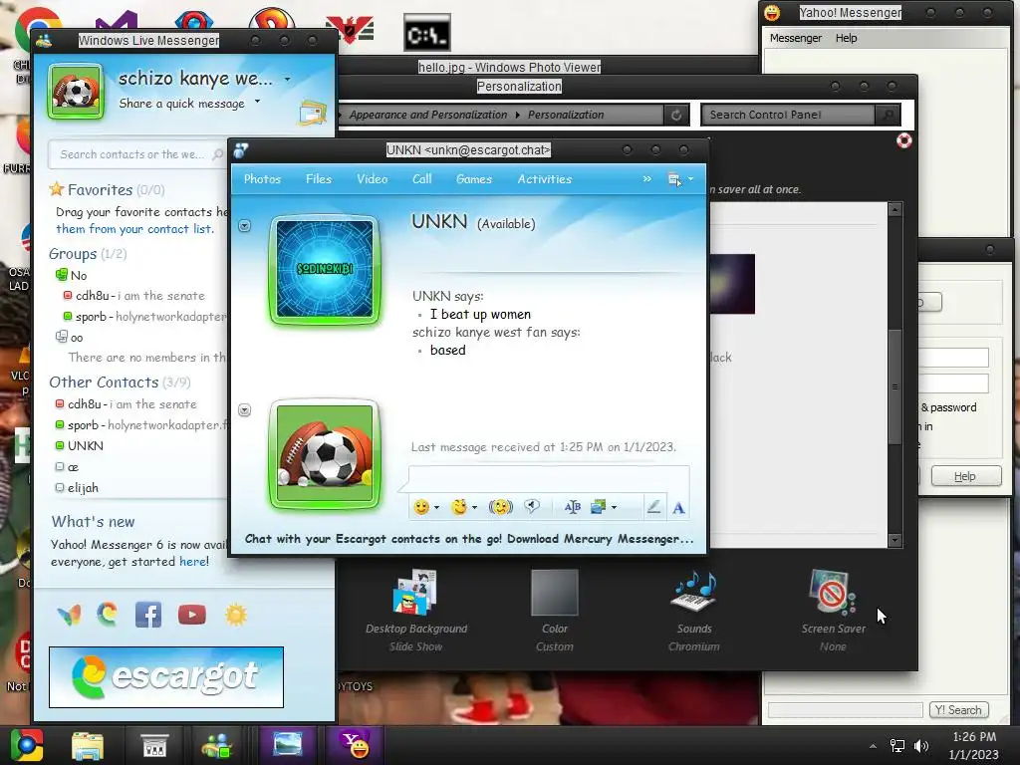Open the smiley emoticon picker in chat
Screen dimensions: 1020x765
coord(421,507)
